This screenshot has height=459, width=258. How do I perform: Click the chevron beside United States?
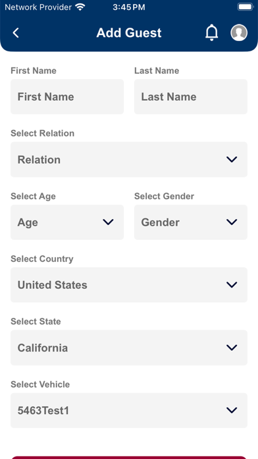[x=232, y=285]
